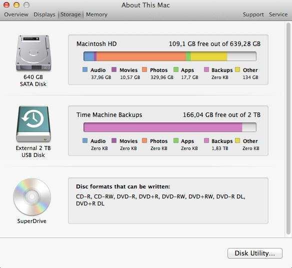The image size is (292, 268).
Task: Click "109,1 GB free out of 639,28 GB"
Action: click(214, 44)
